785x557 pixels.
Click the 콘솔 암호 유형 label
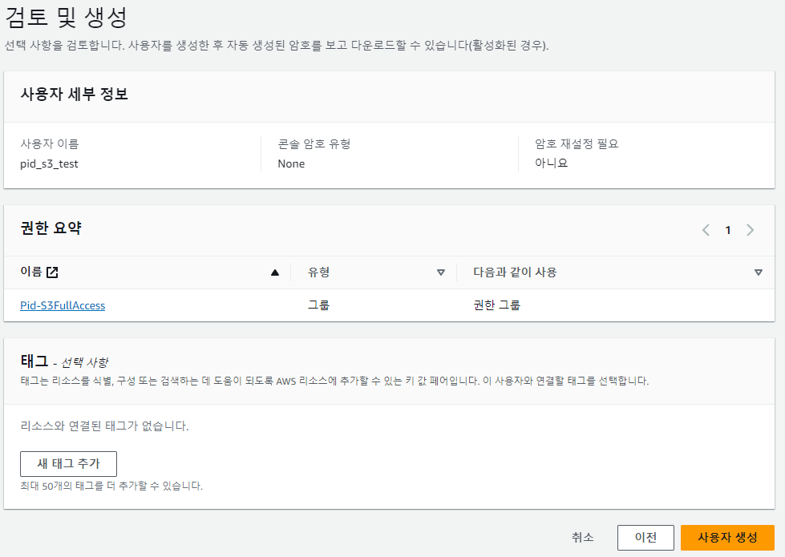pos(314,144)
